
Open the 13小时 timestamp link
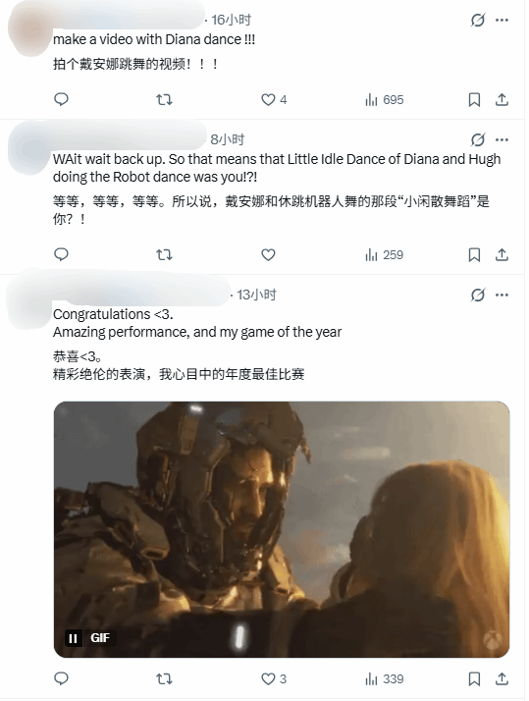coord(256,296)
